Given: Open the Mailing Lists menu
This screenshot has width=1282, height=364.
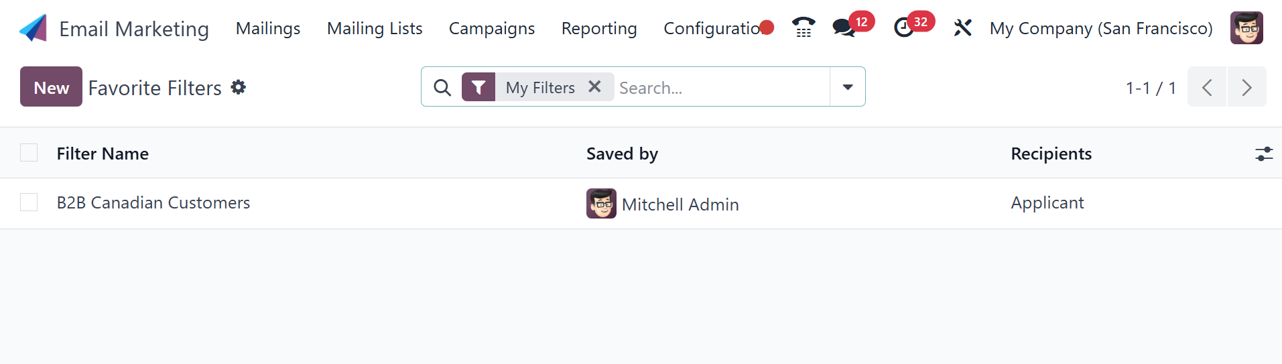Looking at the screenshot, I should click(375, 28).
